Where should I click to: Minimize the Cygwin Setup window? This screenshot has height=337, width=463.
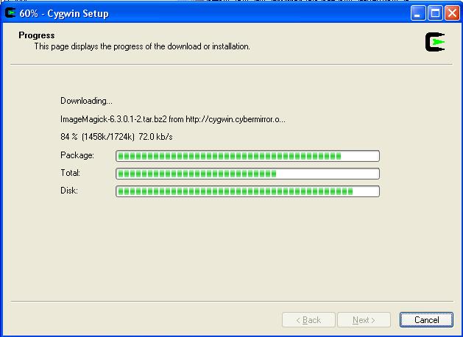pyautogui.click(x=418, y=13)
